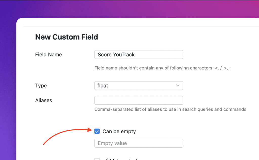Click the lock icon beside the bottom checkbox

click(x=107, y=159)
